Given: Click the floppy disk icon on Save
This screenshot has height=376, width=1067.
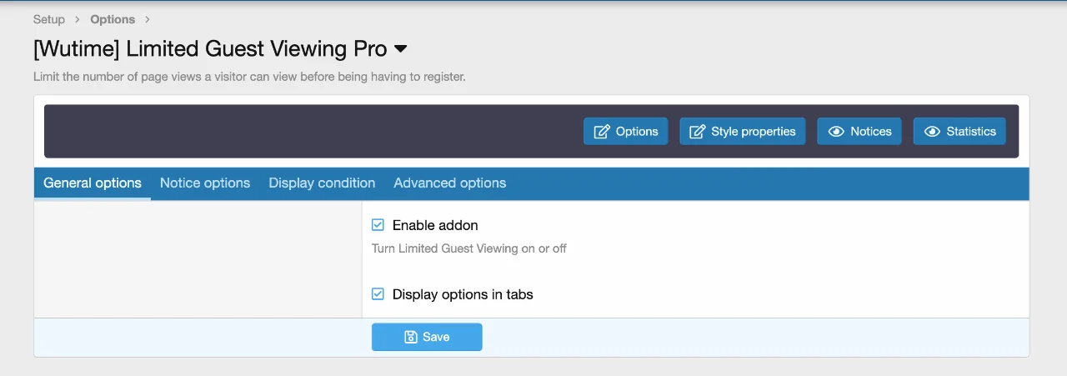Looking at the screenshot, I should point(410,337).
